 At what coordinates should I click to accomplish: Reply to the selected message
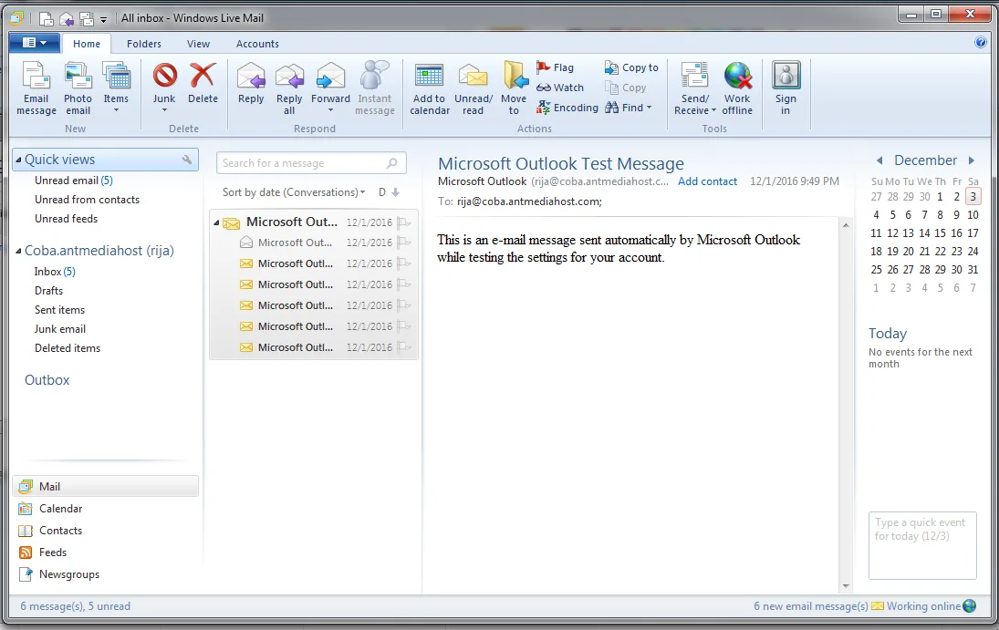[x=251, y=83]
